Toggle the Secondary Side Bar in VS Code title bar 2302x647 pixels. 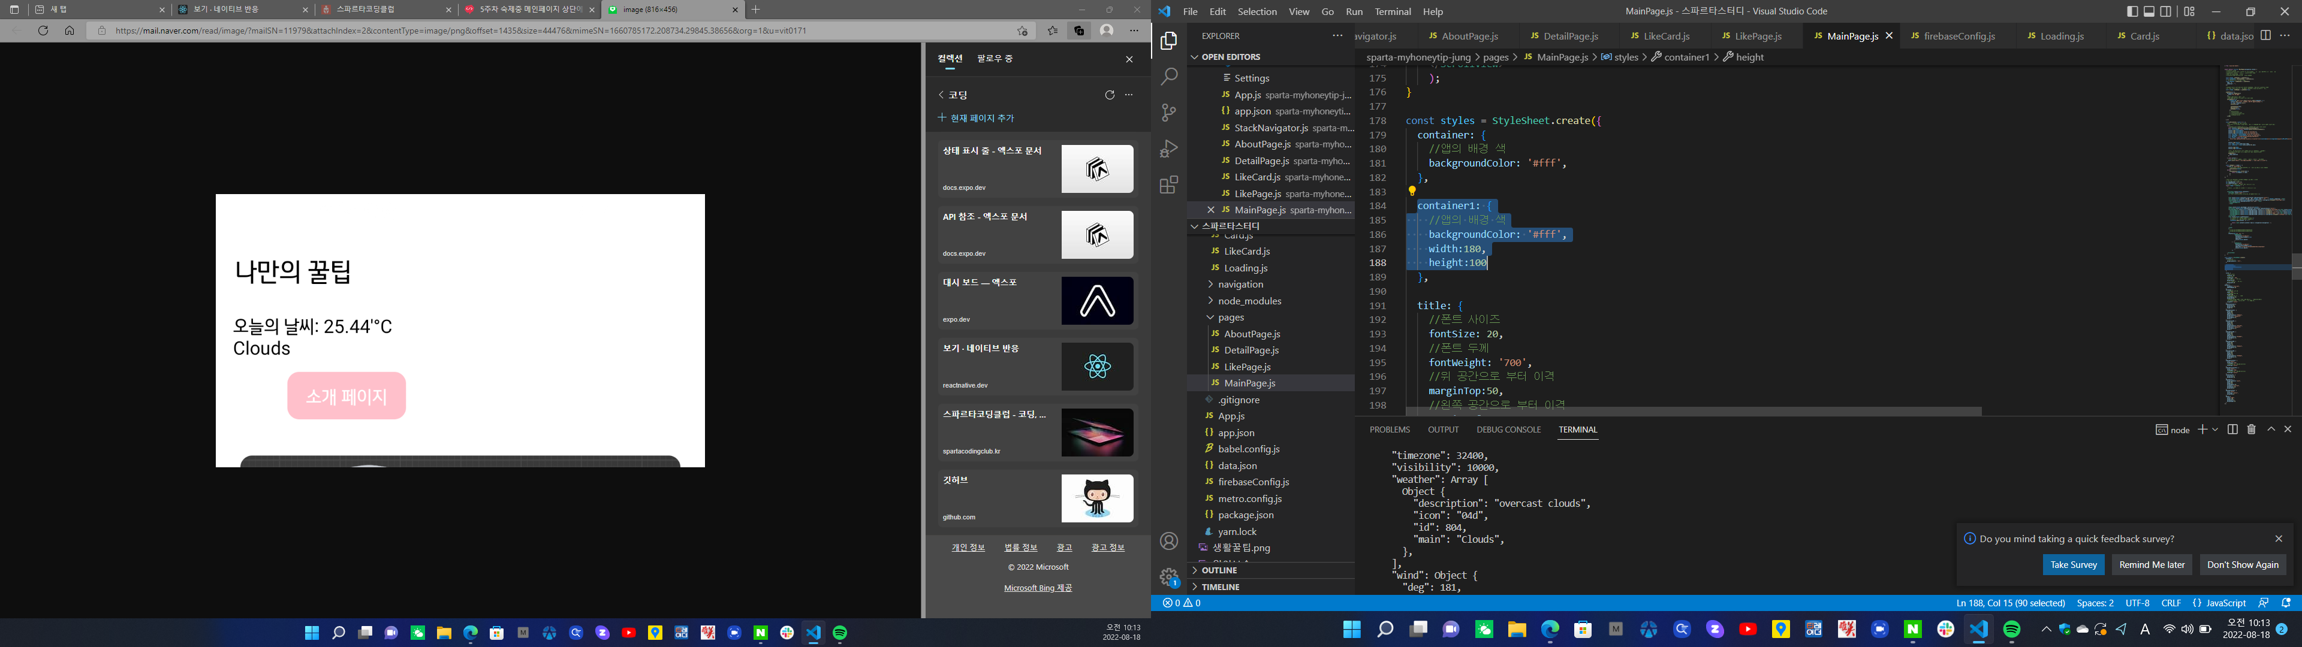pyautogui.click(x=2165, y=11)
